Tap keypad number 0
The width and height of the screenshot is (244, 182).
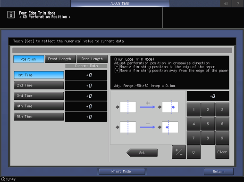[x=194, y=152]
